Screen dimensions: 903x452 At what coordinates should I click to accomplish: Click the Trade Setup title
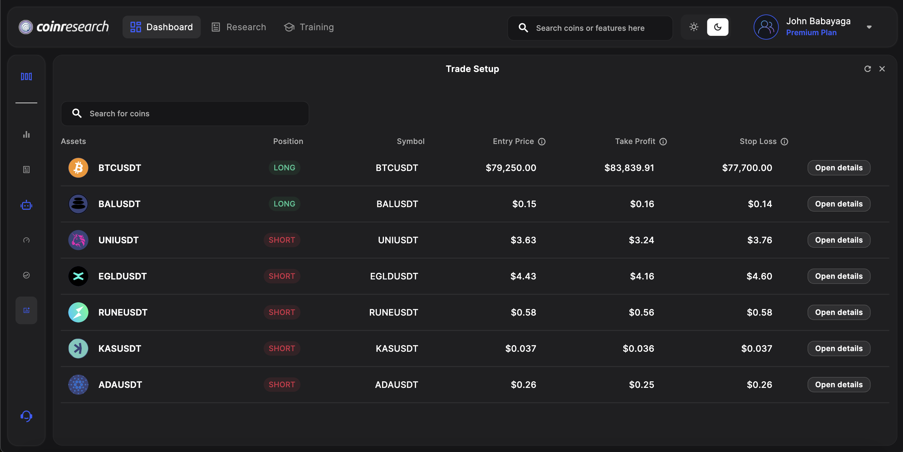point(472,69)
